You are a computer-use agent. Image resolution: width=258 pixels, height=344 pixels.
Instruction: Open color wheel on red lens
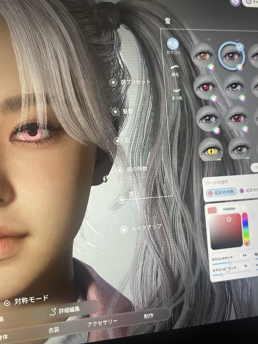pos(245,129)
